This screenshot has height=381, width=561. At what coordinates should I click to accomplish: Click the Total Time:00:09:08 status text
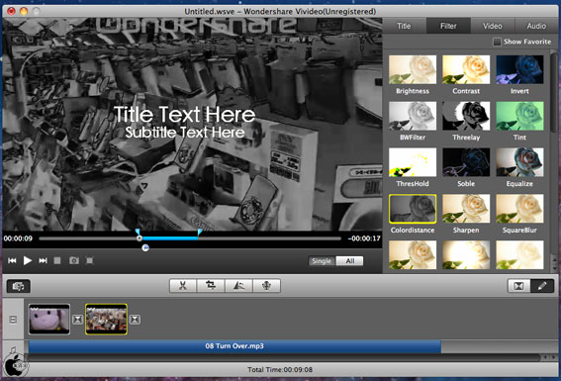[280, 369]
